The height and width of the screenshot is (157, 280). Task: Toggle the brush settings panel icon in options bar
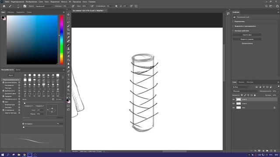tap(25, 6)
